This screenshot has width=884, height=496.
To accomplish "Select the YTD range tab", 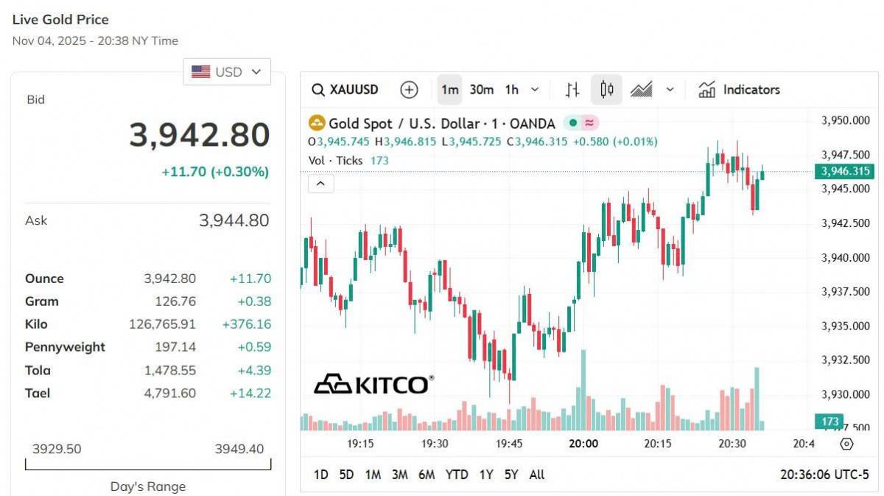I will (457, 475).
